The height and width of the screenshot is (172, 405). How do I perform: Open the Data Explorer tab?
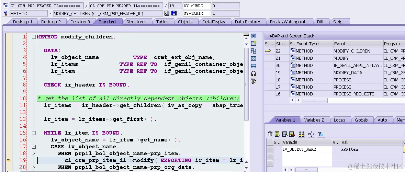point(247,22)
